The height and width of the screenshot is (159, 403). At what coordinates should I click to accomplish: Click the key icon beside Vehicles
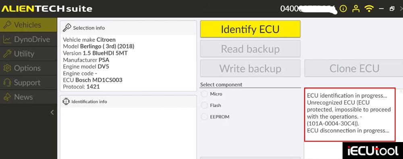click(7, 25)
